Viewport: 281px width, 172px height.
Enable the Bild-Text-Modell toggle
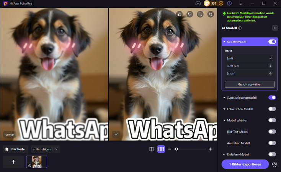[x=272, y=131]
